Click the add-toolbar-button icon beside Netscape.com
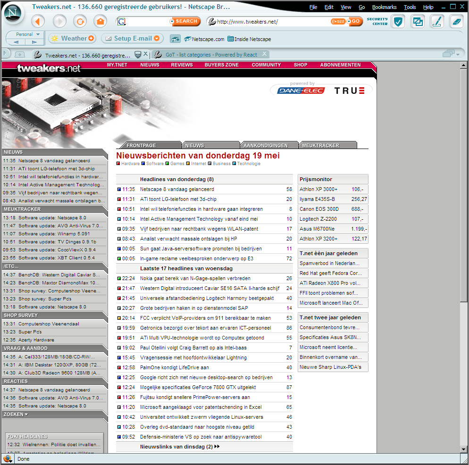Screen dimensions: 469x465 175,39
